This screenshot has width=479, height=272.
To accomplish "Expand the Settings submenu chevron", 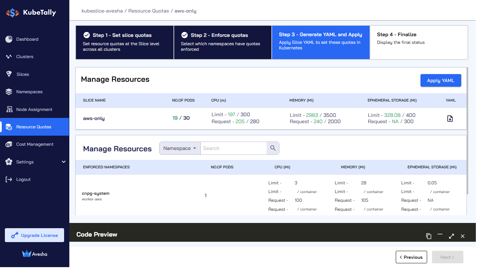I will [63, 162].
